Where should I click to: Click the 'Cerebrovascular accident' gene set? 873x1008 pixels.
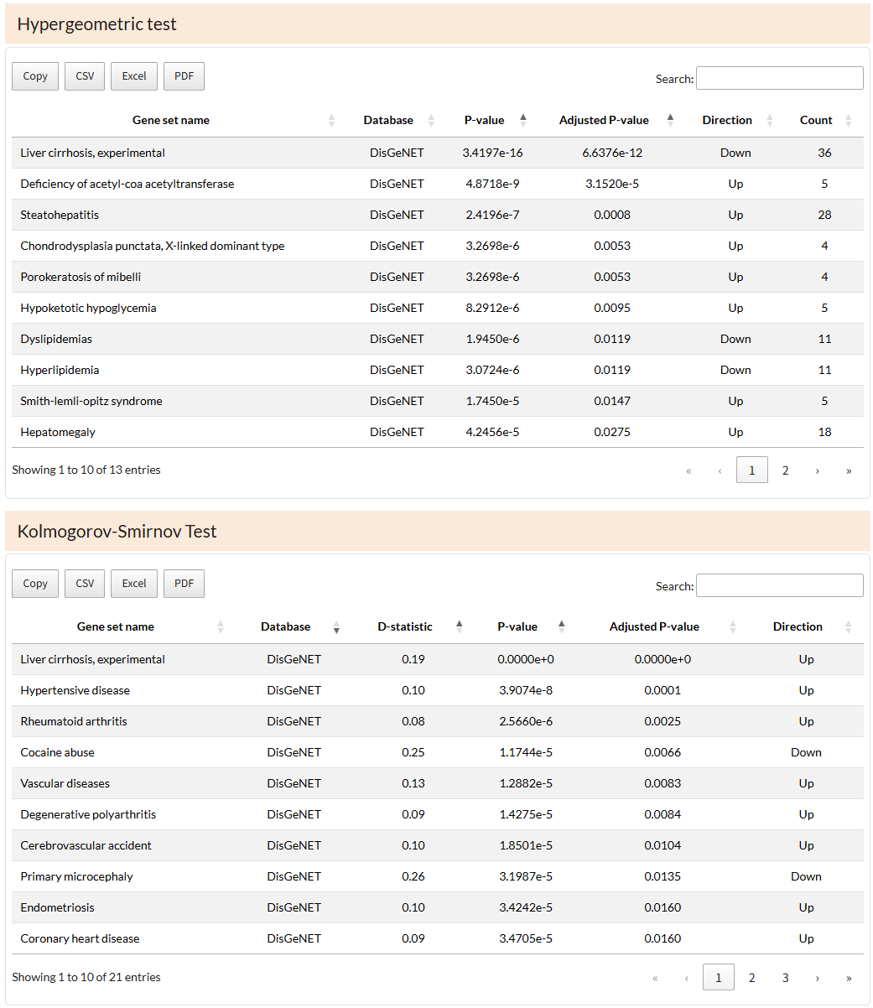click(x=86, y=845)
